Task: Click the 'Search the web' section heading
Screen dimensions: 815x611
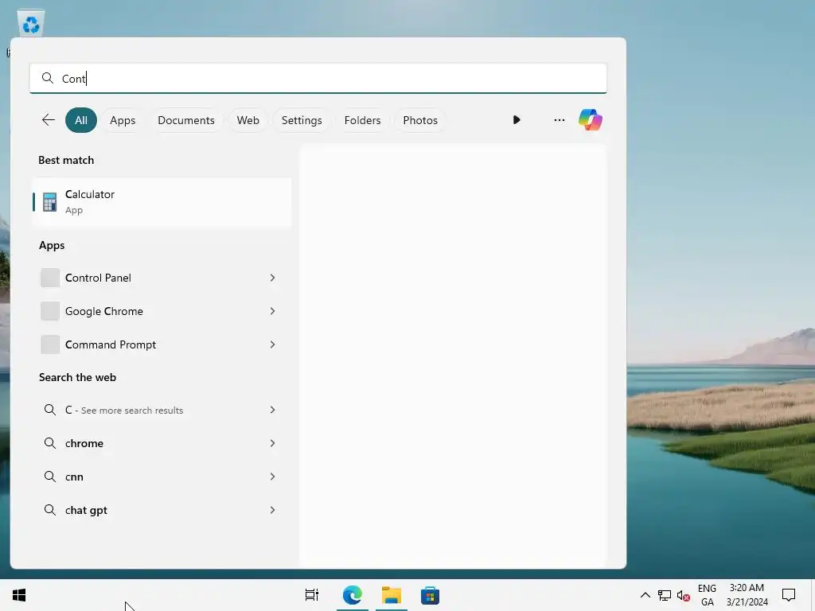Action: (x=77, y=377)
